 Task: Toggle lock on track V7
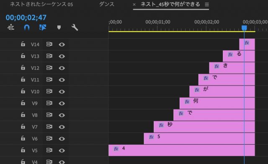pyautogui.click(x=23, y=127)
